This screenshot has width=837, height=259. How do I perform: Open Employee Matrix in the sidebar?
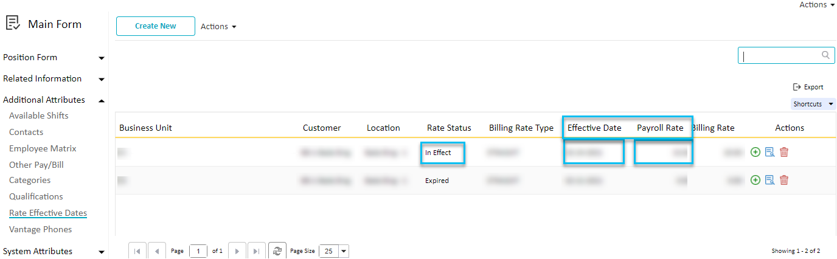click(x=43, y=148)
